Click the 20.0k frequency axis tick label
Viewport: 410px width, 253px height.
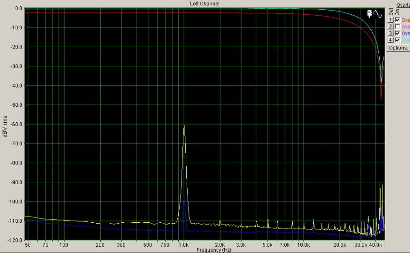pos(340,245)
